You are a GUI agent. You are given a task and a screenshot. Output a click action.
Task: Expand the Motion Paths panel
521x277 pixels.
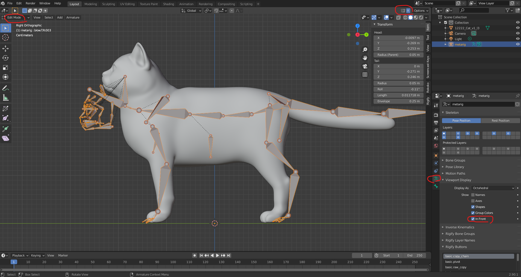pyautogui.click(x=455, y=174)
